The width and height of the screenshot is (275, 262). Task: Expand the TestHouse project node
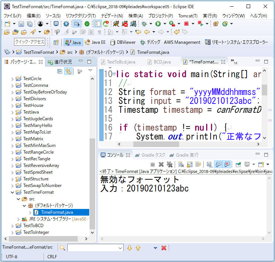coord(12,105)
